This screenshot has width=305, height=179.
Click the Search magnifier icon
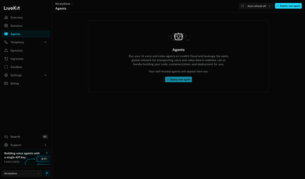pyautogui.click(x=6, y=137)
